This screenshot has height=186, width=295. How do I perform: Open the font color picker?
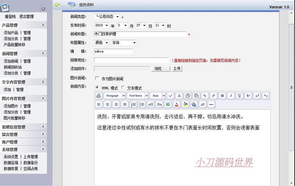click(177, 105)
